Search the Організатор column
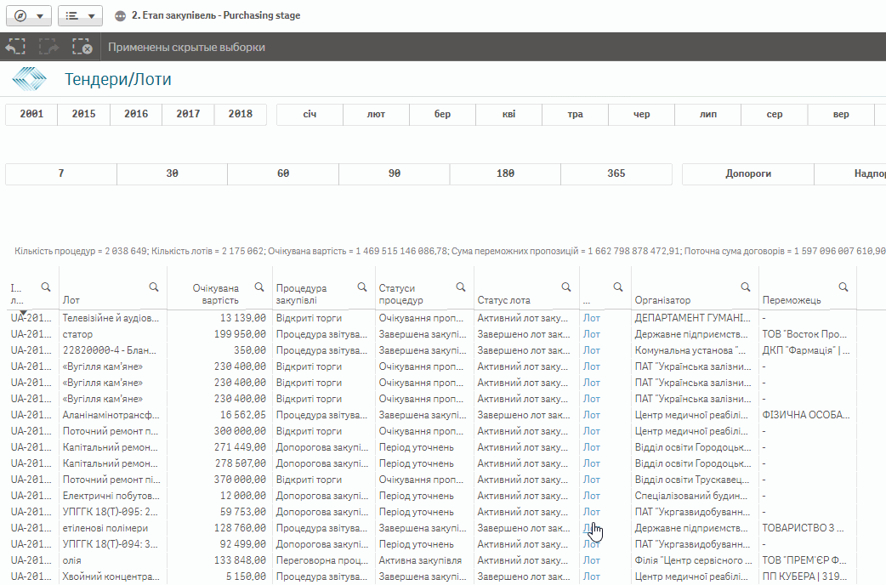886x585 pixels. (x=746, y=287)
